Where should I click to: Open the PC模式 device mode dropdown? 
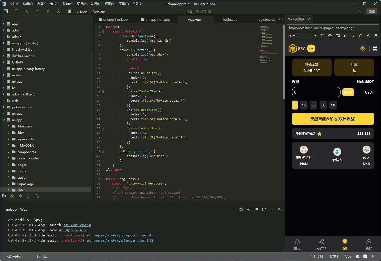pyautogui.click(x=302, y=36)
